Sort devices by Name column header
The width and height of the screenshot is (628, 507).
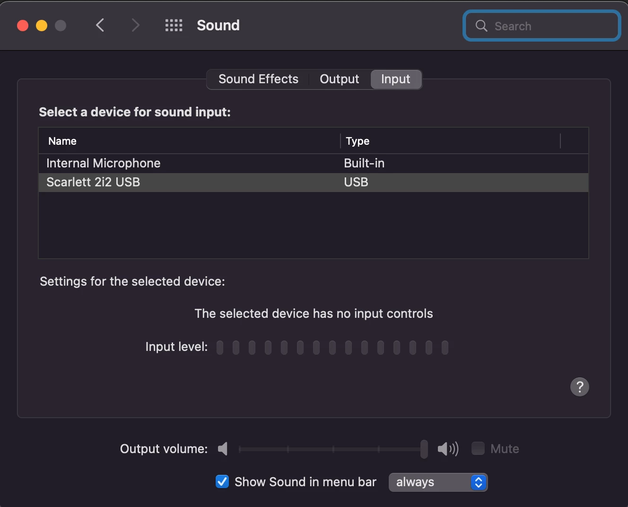point(189,141)
